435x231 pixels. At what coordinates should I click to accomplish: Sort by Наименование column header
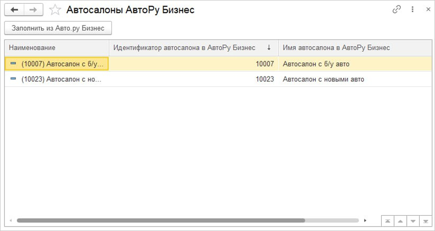57,48
